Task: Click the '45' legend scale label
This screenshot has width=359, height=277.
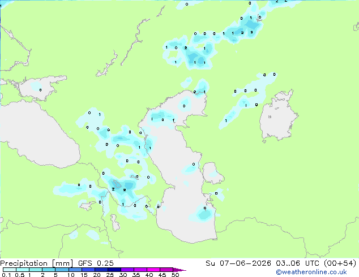Action: 162,275
